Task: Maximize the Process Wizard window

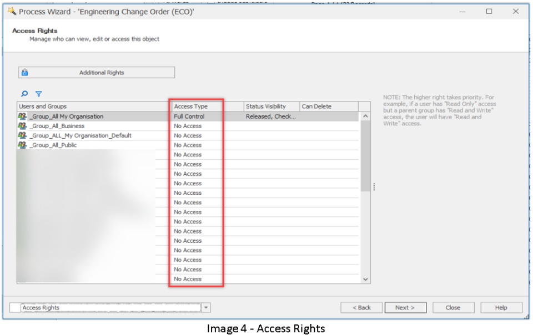Action: tap(489, 12)
